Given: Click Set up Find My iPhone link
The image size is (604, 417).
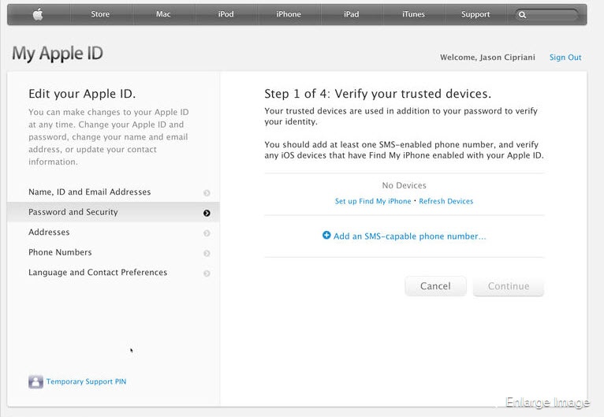Looking at the screenshot, I should point(373,201).
